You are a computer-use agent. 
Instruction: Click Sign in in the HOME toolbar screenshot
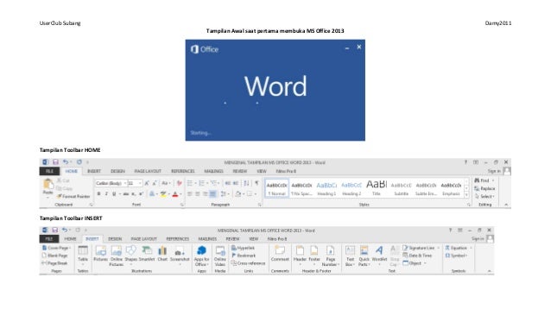(494, 171)
